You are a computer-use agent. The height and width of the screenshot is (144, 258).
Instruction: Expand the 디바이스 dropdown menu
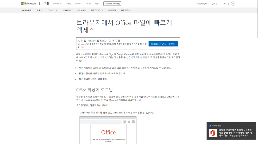[x=52, y=10]
